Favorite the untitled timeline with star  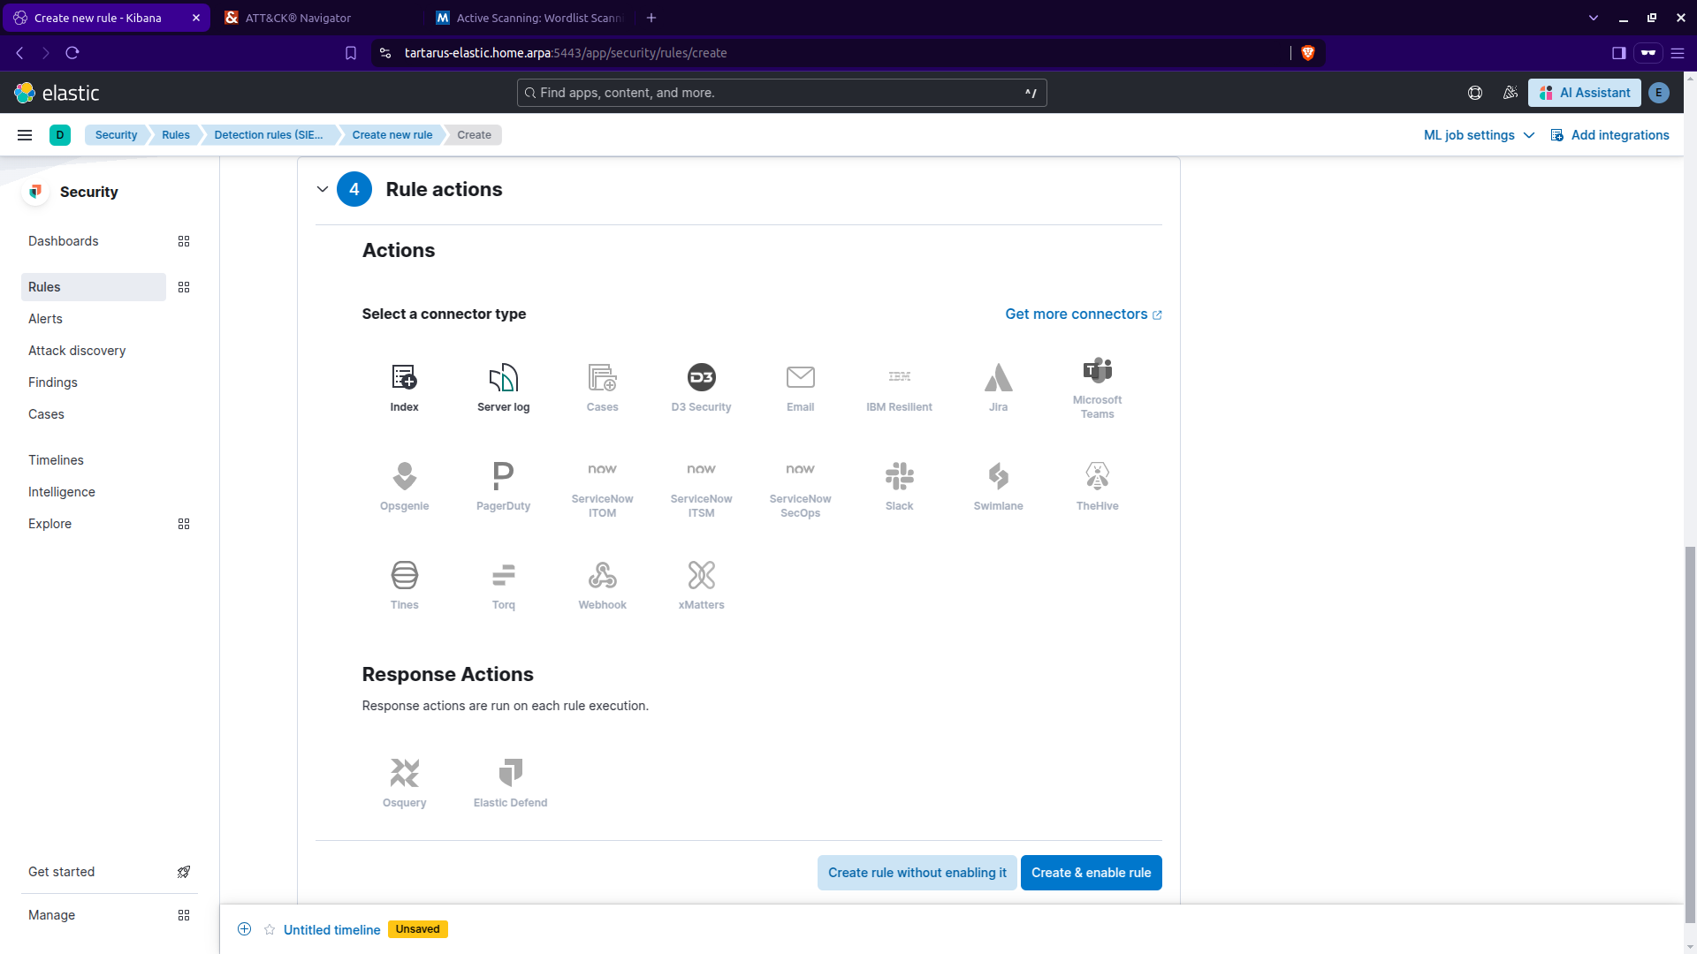pos(270,929)
